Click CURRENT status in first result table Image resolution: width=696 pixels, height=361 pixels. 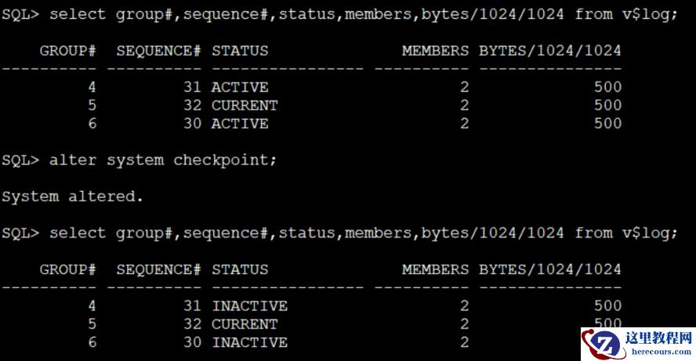click(x=245, y=105)
